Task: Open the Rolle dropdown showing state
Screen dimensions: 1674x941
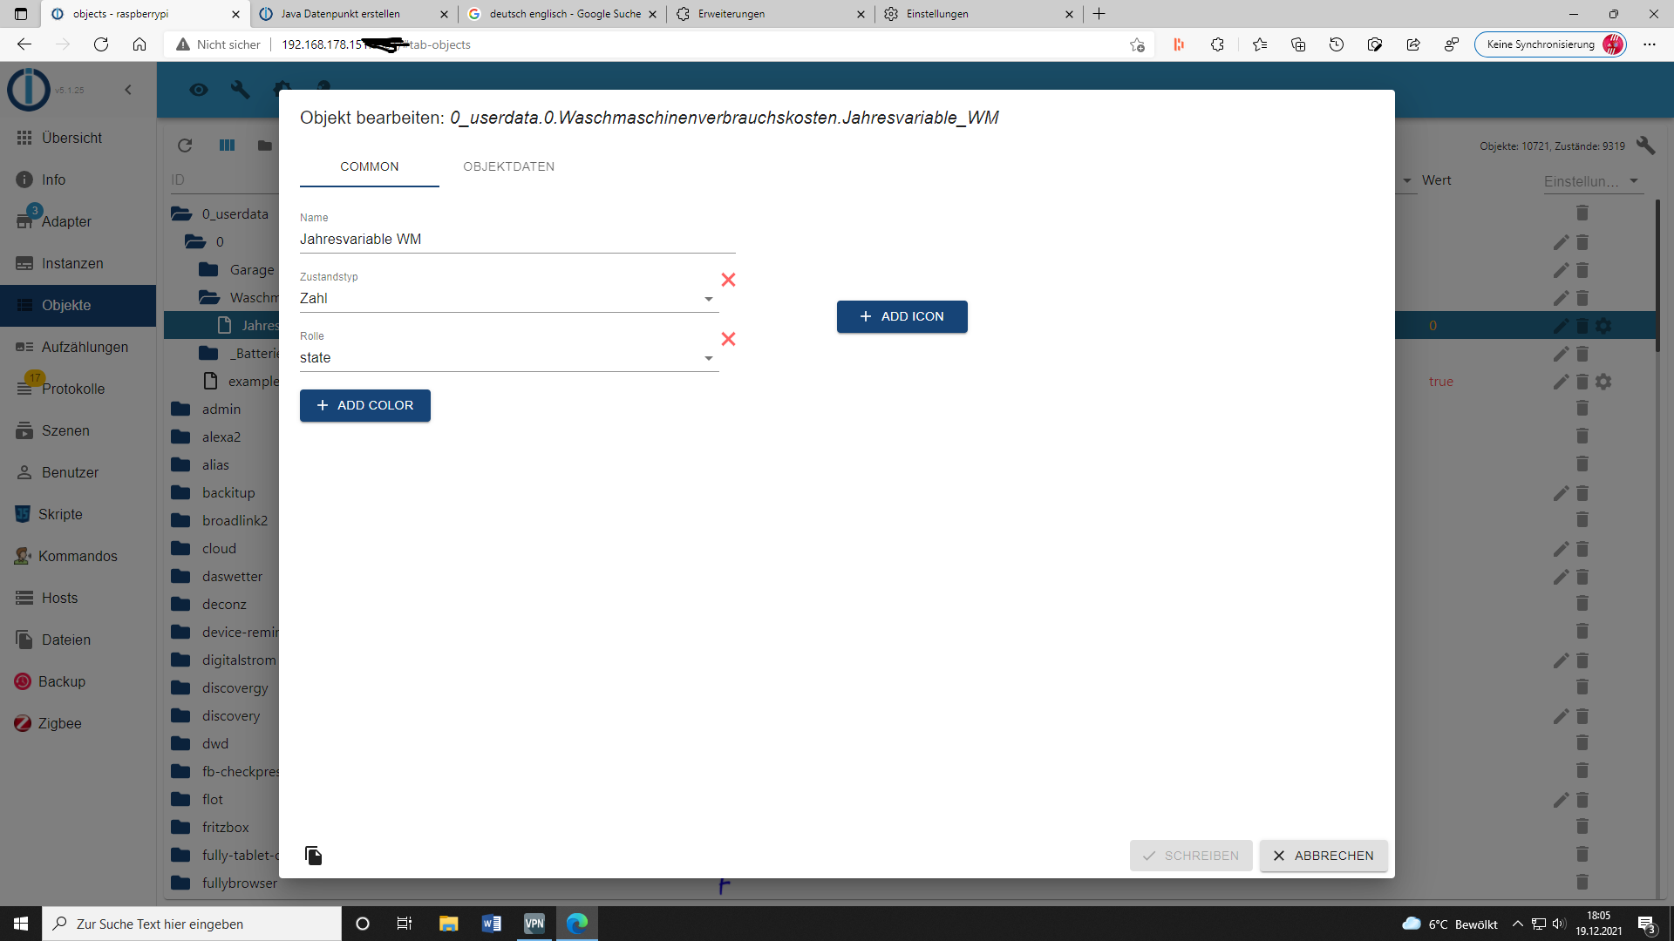Action: [x=507, y=358]
